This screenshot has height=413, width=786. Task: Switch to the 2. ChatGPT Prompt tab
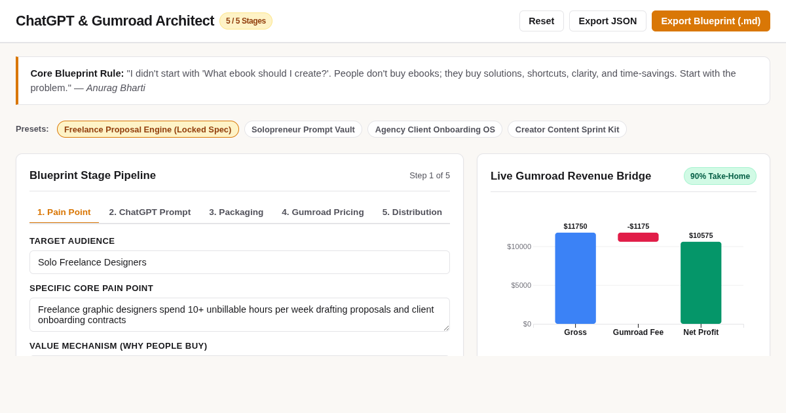[150, 212]
